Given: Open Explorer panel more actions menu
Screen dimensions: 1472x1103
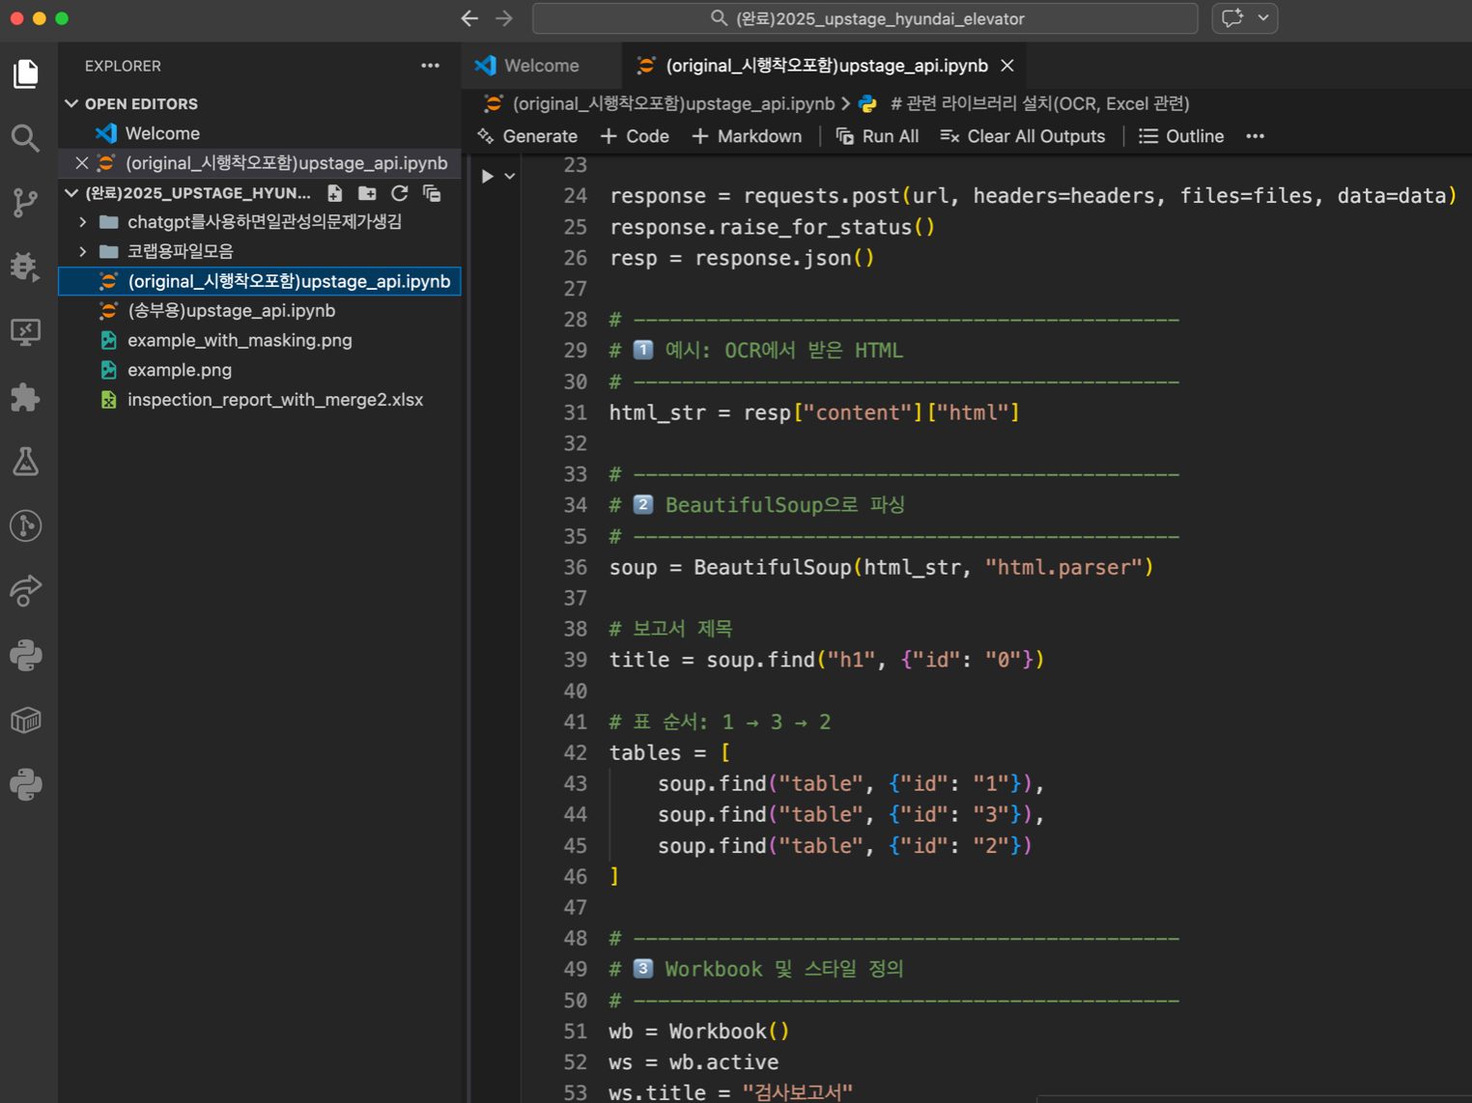Looking at the screenshot, I should [x=431, y=66].
